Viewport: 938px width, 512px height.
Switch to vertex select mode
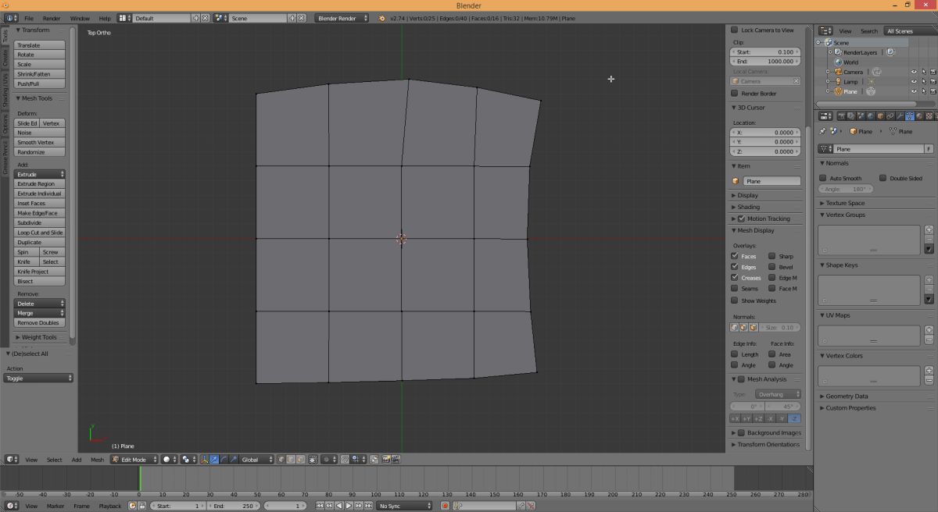coord(281,460)
